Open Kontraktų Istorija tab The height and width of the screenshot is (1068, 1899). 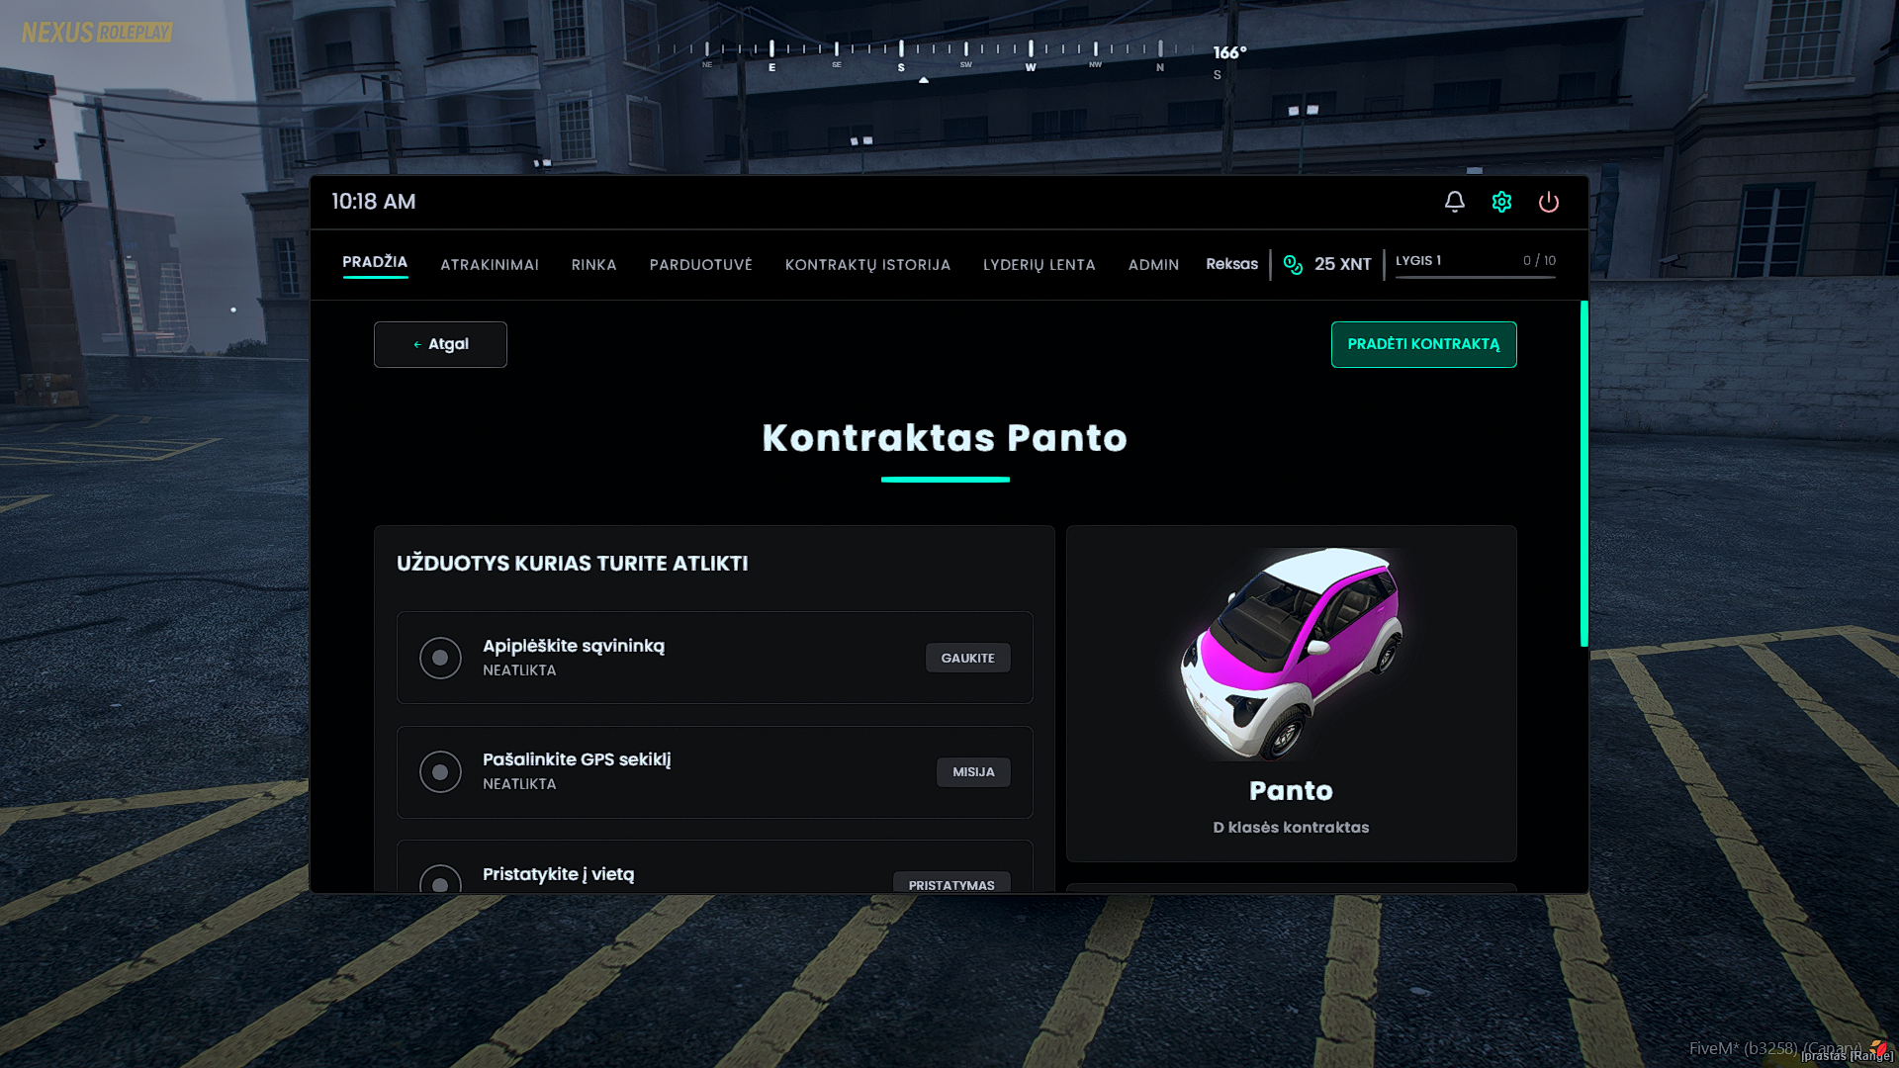coord(867,265)
